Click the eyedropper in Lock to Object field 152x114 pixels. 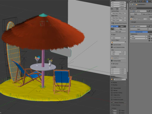pyautogui.click(x=125, y=42)
